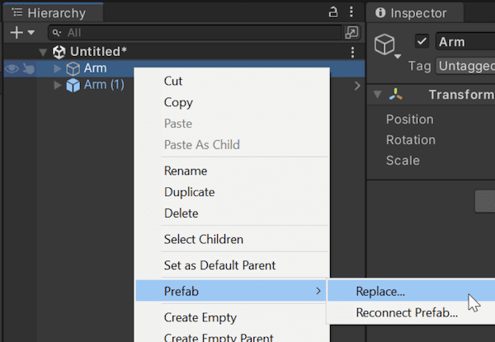The height and width of the screenshot is (342, 495).
Task: Click the blue prefab cube icon of Arm (1)
Action: click(73, 86)
